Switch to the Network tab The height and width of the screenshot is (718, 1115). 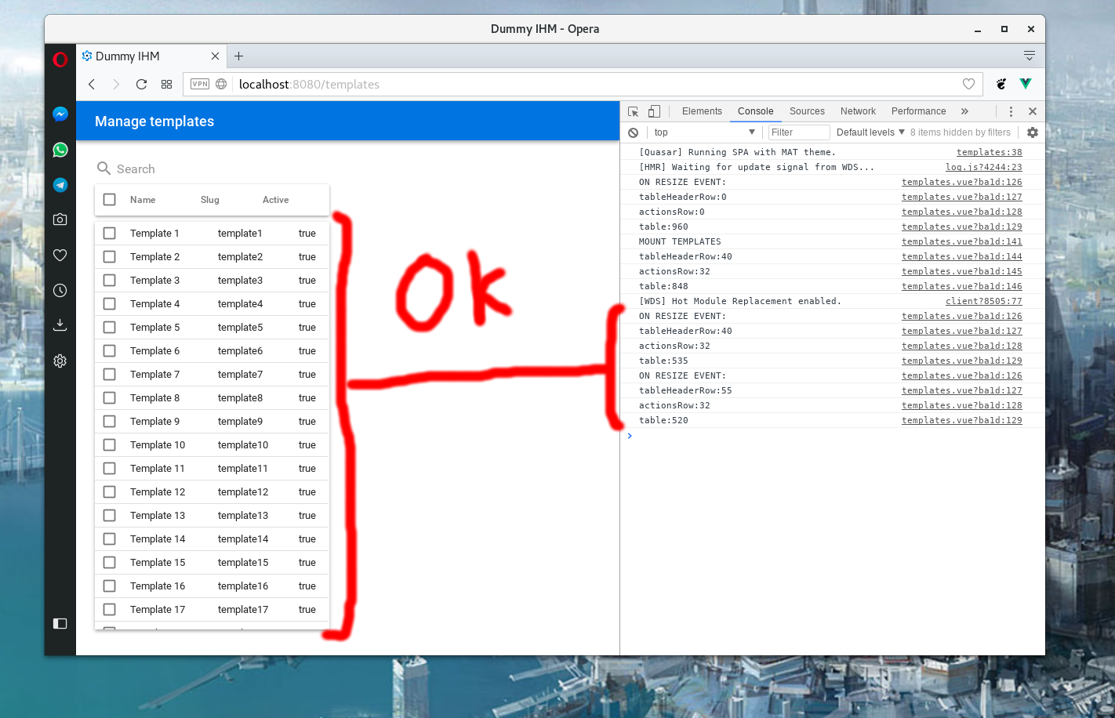click(x=858, y=111)
